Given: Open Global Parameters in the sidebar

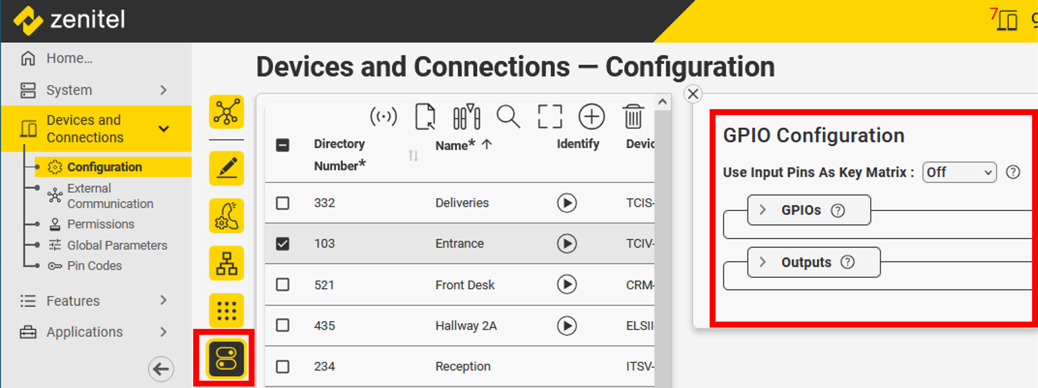Looking at the screenshot, I should 117,245.
